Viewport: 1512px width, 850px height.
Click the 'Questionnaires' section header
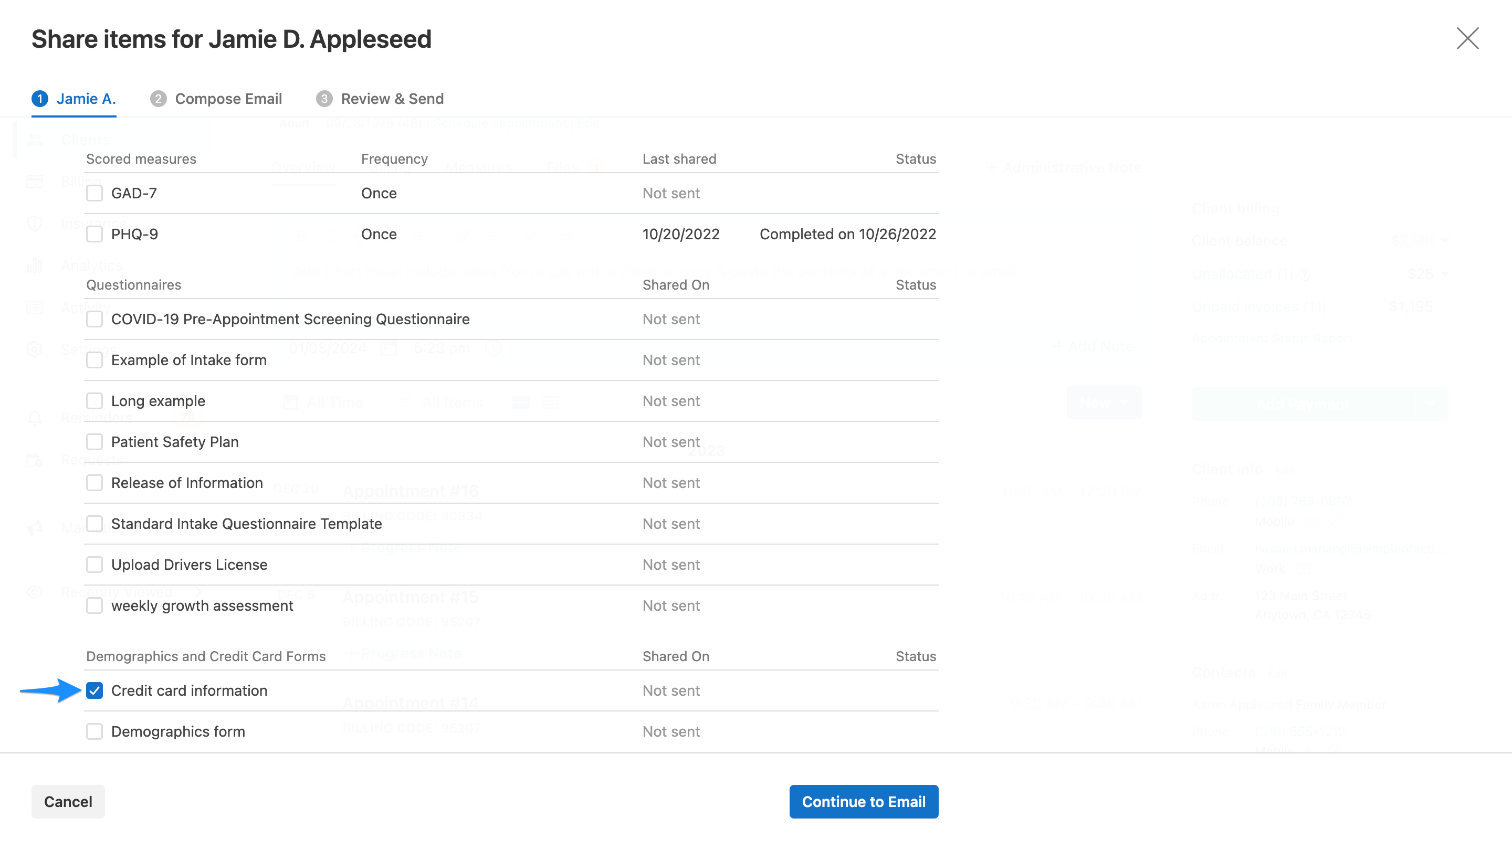(x=133, y=285)
